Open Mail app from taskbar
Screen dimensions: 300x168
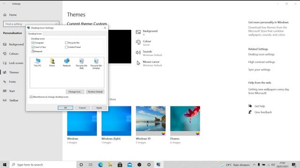point(129,165)
